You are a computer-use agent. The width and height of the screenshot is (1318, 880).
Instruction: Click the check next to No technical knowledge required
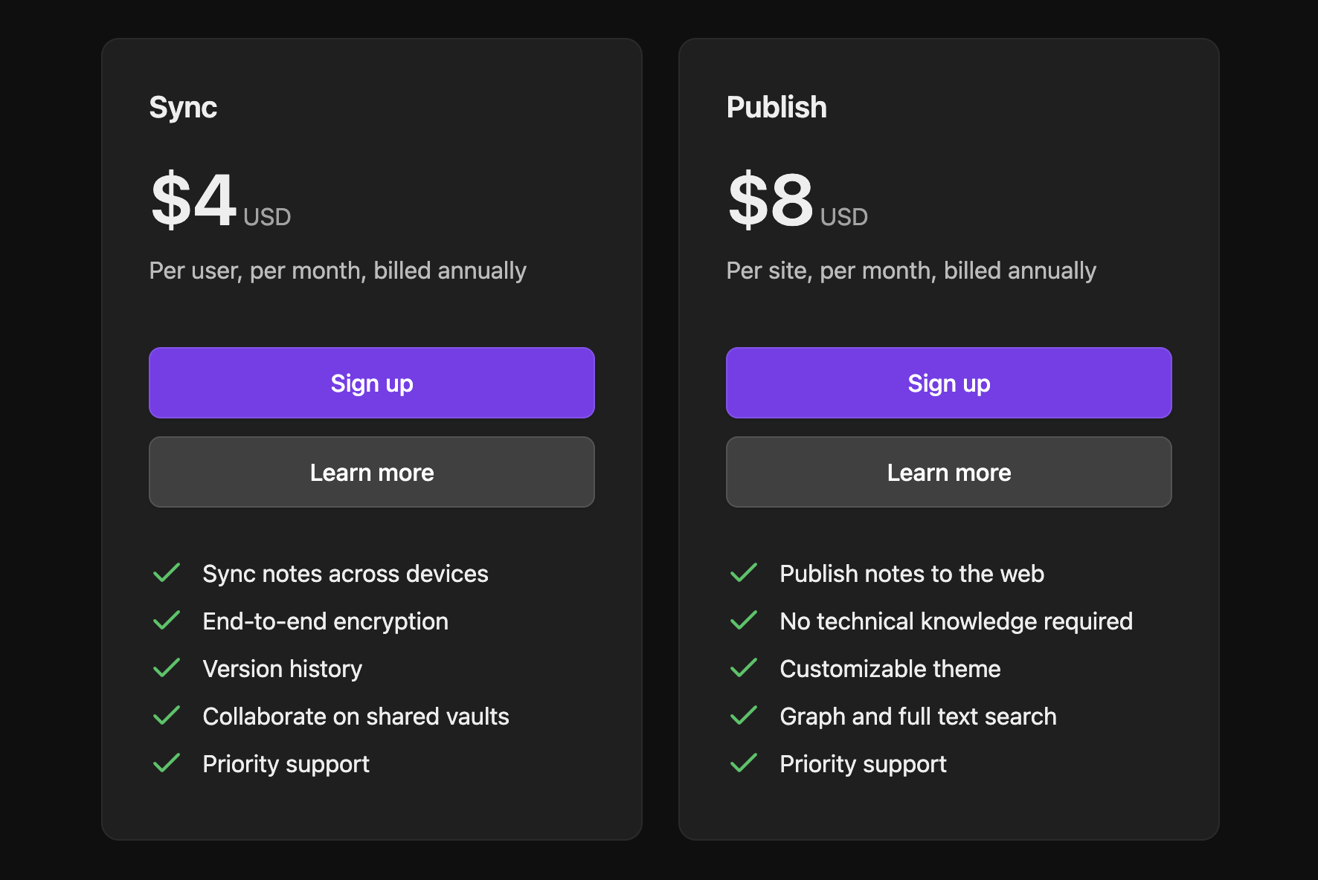tap(744, 620)
